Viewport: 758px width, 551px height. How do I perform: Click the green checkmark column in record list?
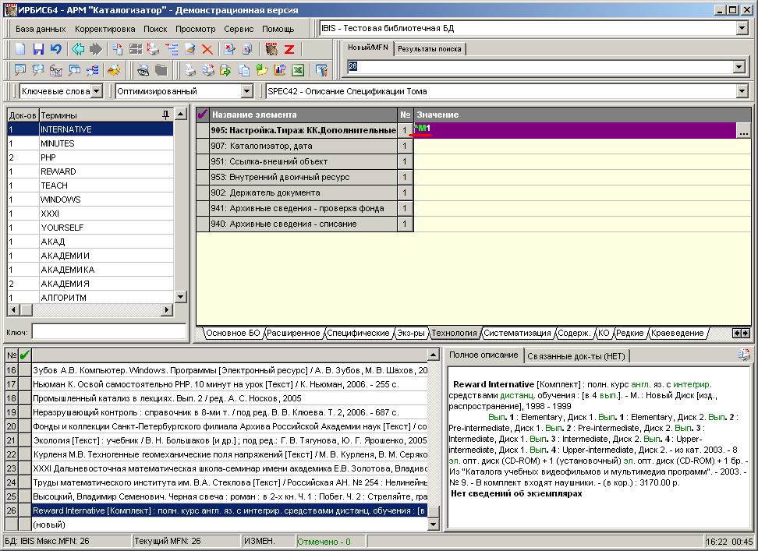[24, 355]
